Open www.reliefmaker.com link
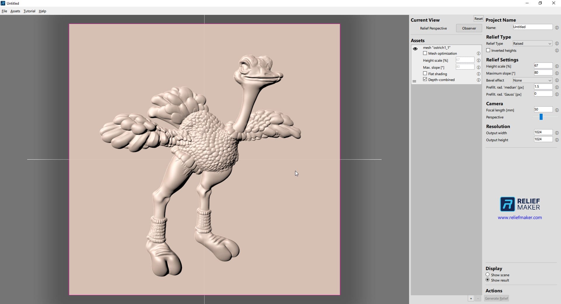561x304 pixels. [x=520, y=217]
